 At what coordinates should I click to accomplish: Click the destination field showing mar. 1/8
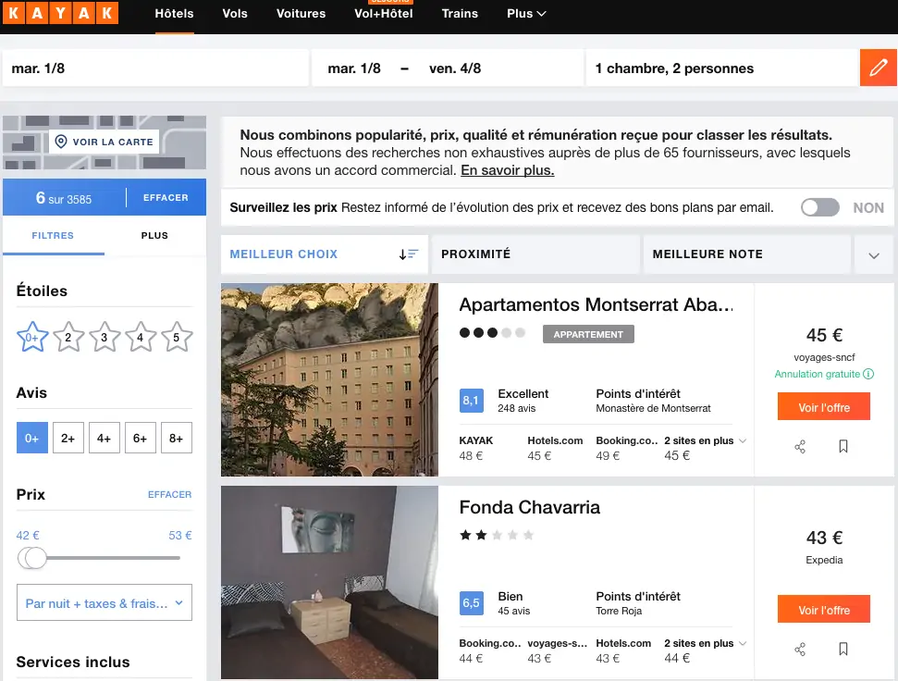tap(155, 68)
